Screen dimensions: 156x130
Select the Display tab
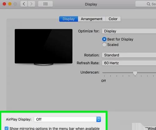[x=69, y=19]
